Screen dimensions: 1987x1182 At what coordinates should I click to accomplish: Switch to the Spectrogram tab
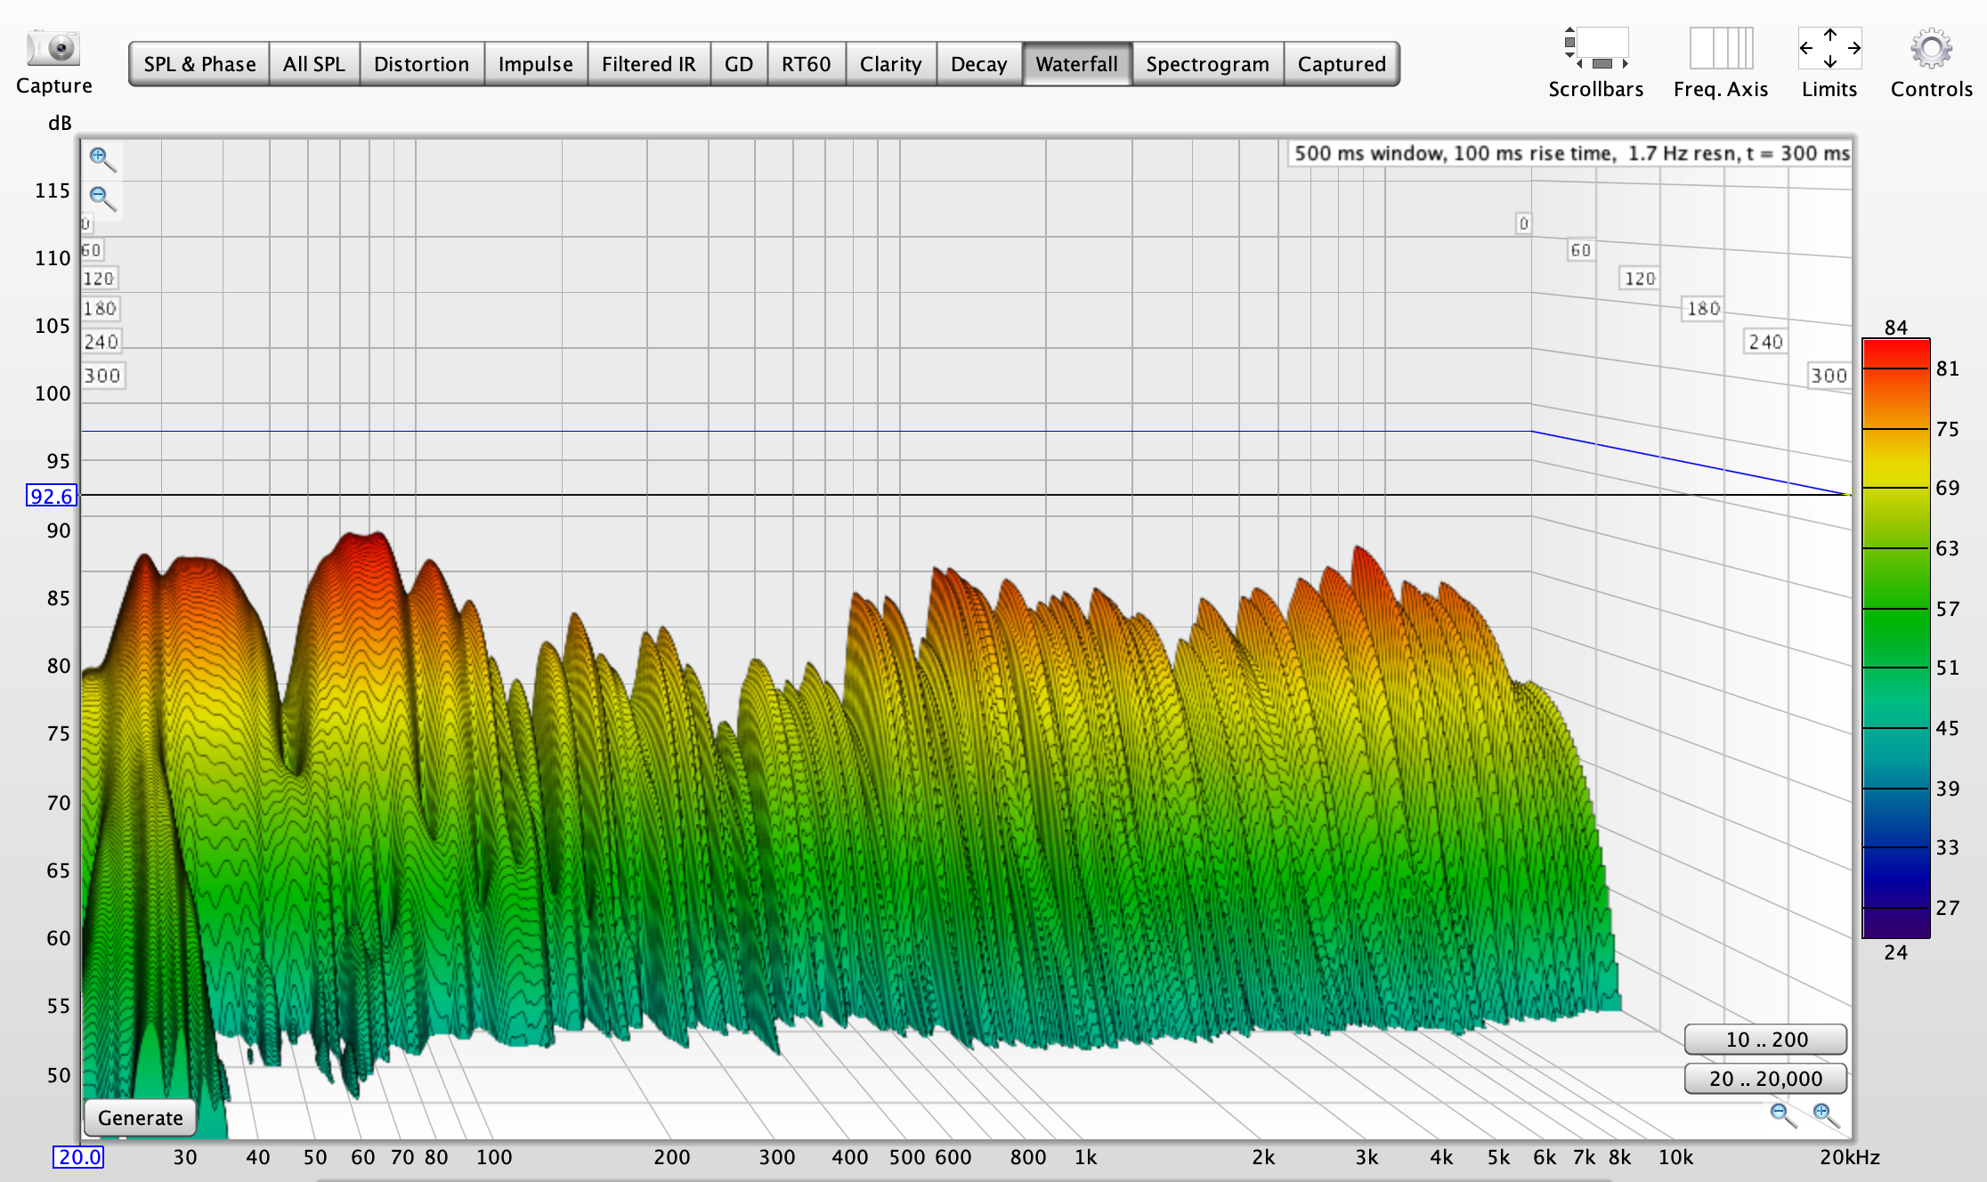point(1208,64)
